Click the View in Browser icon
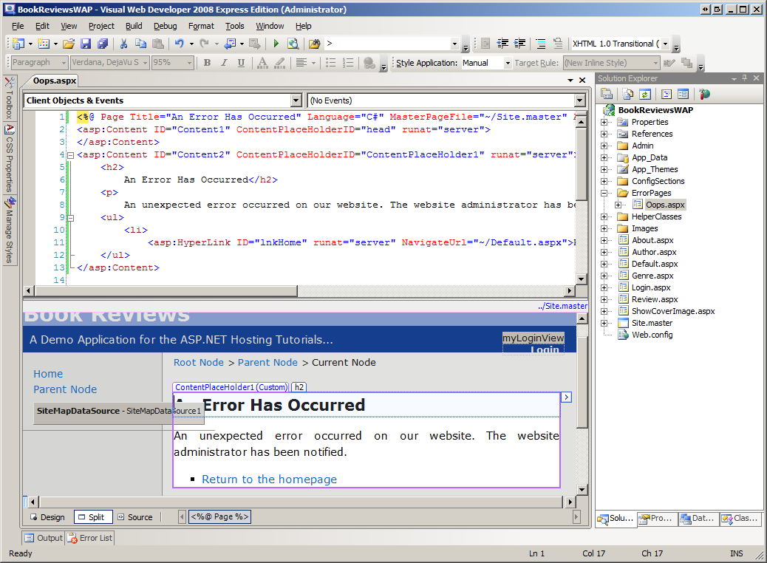 pos(293,44)
